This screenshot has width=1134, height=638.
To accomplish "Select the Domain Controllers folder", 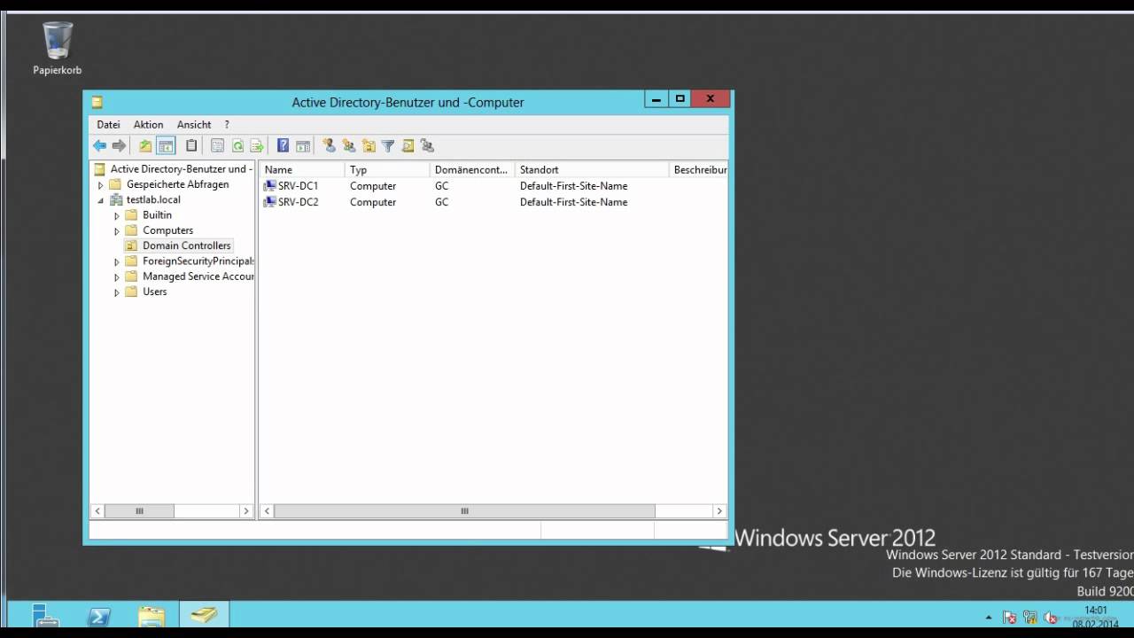I will [x=178, y=245].
